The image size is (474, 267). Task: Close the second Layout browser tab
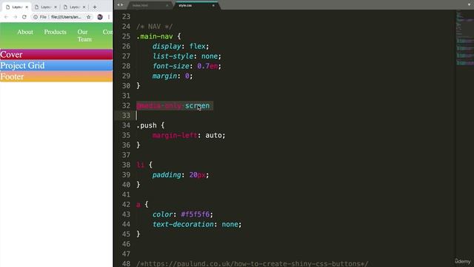point(56,7)
